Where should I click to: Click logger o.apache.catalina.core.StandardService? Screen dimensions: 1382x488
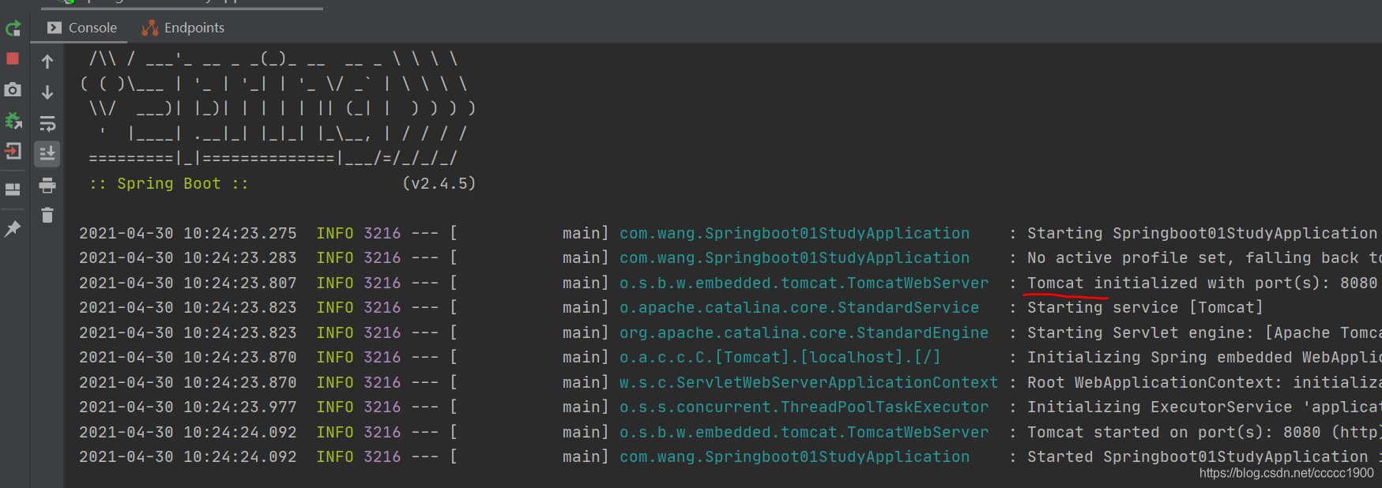click(799, 308)
